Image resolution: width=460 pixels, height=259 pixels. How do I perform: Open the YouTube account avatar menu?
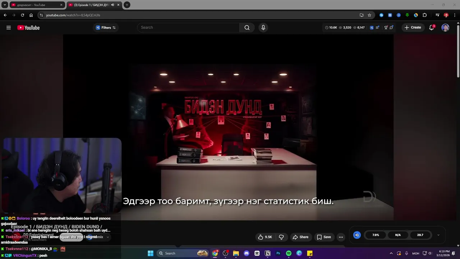point(445,28)
